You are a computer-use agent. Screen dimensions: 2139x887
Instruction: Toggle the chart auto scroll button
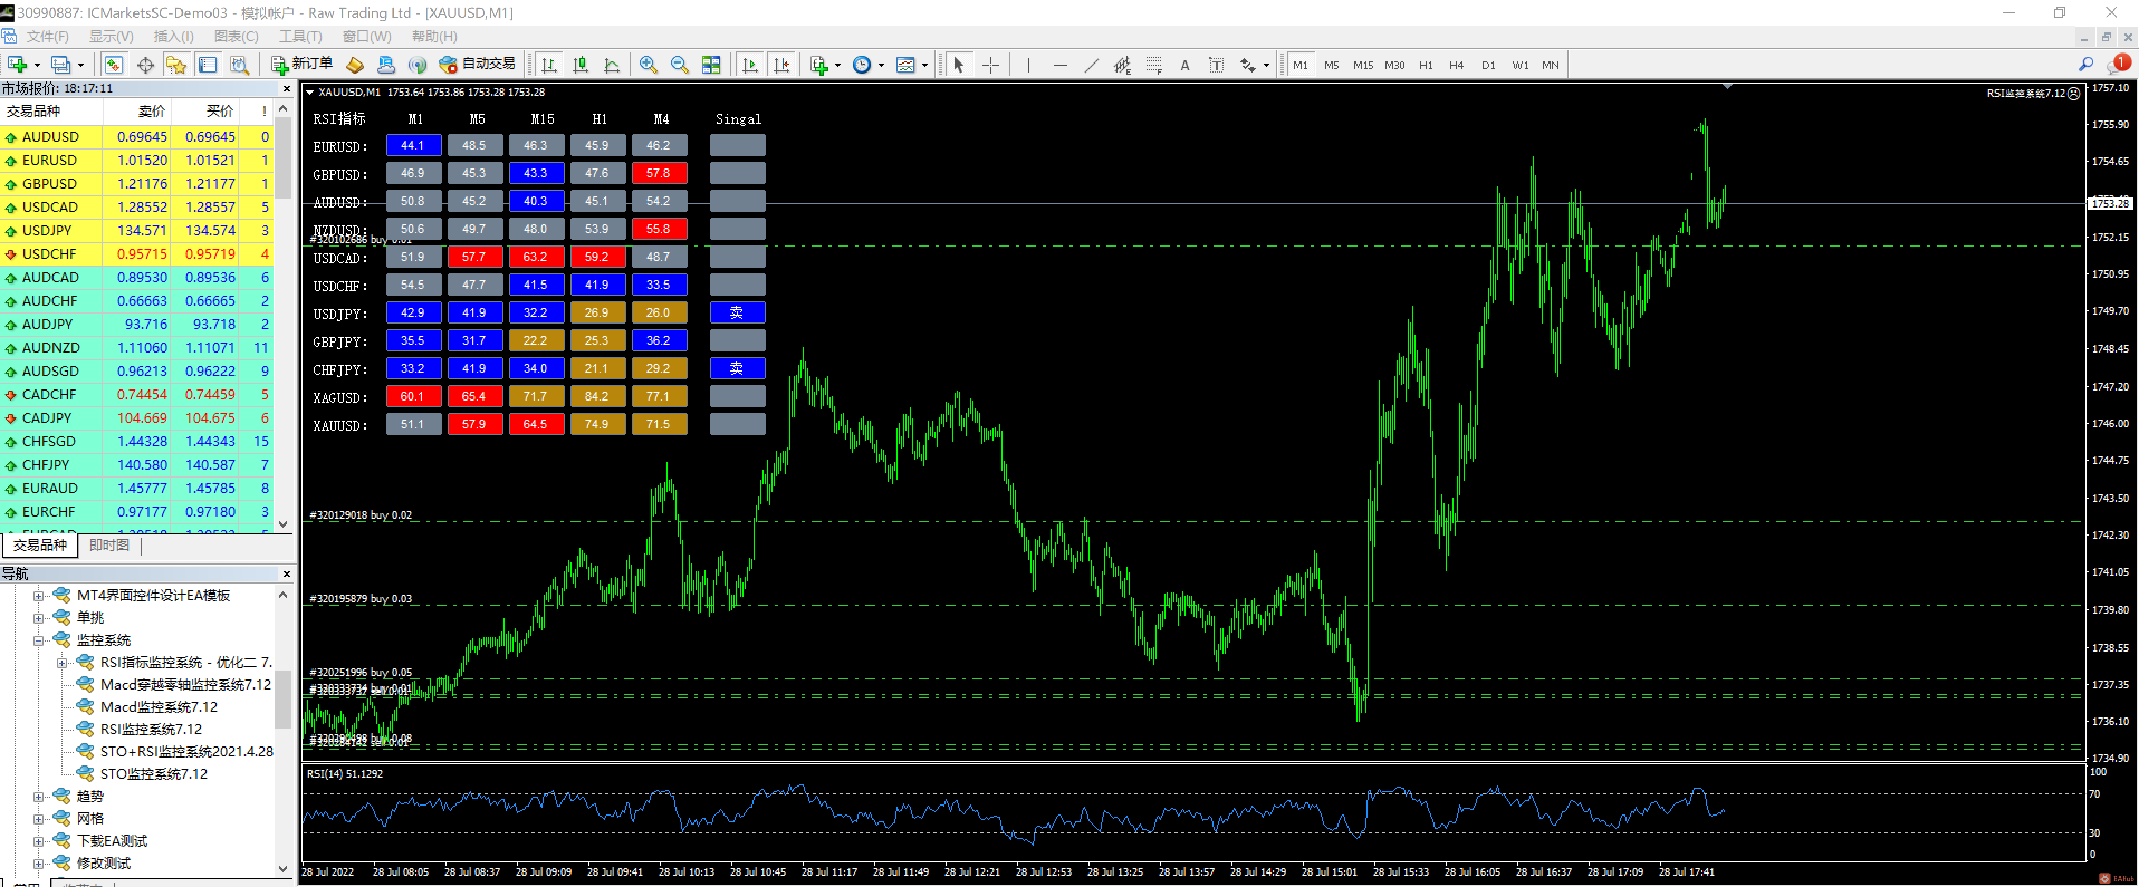pyautogui.click(x=750, y=65)
